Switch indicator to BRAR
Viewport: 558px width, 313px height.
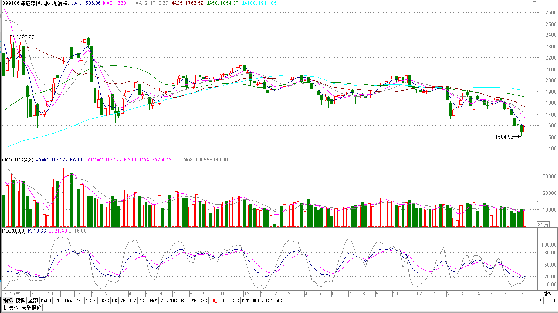(104, 300)
